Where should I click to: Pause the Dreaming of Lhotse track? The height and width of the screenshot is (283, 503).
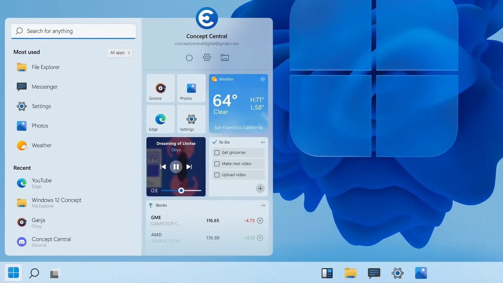[x=176, y=167]
